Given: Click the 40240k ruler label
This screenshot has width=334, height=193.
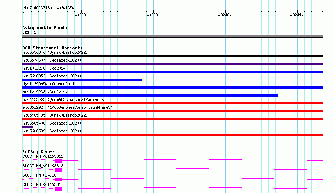Looking at the screenshot, I should (225, 15).
